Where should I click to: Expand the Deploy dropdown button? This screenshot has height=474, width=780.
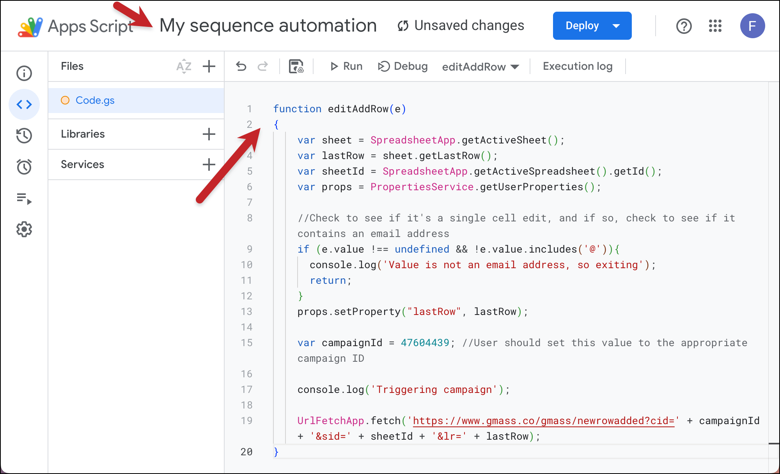tap(616, 26)
